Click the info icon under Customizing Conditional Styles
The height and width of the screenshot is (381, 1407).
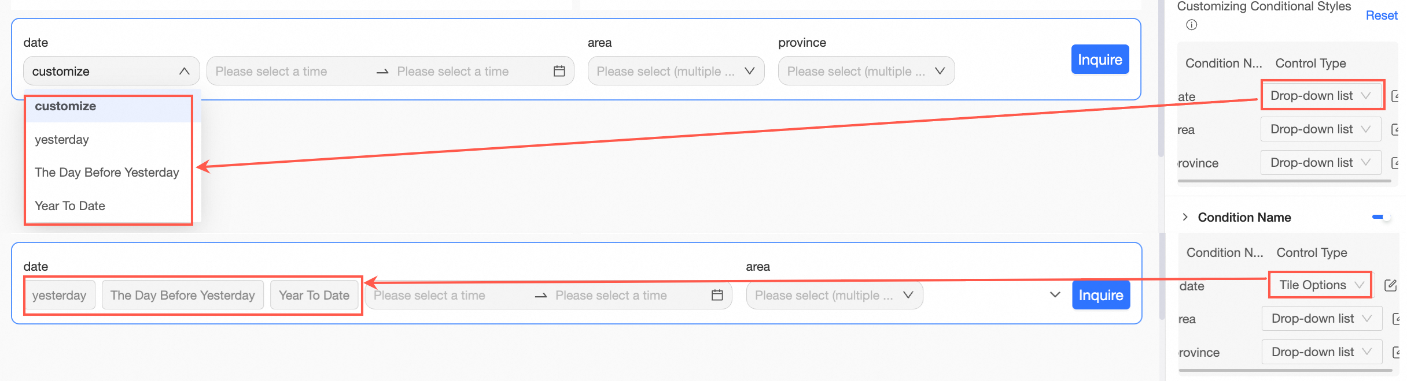click(x=1191, y=25)
